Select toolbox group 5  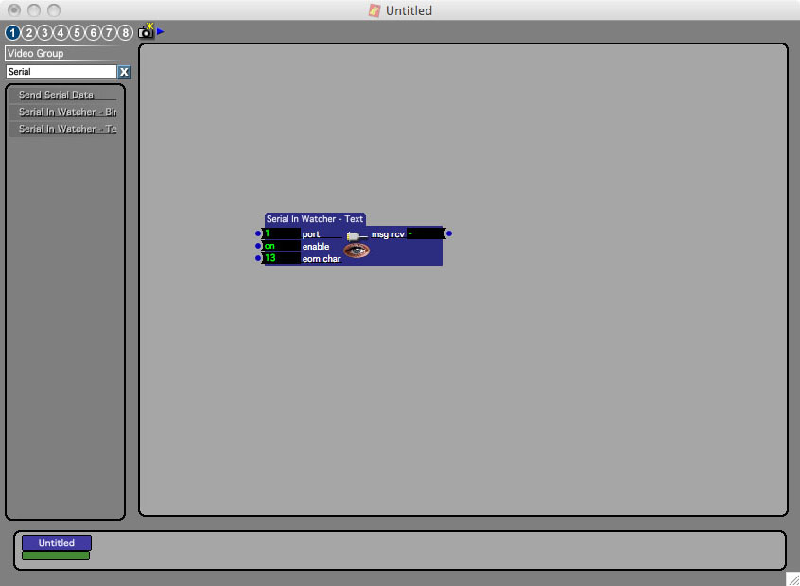pyautogui.click(x=78, y=33)
